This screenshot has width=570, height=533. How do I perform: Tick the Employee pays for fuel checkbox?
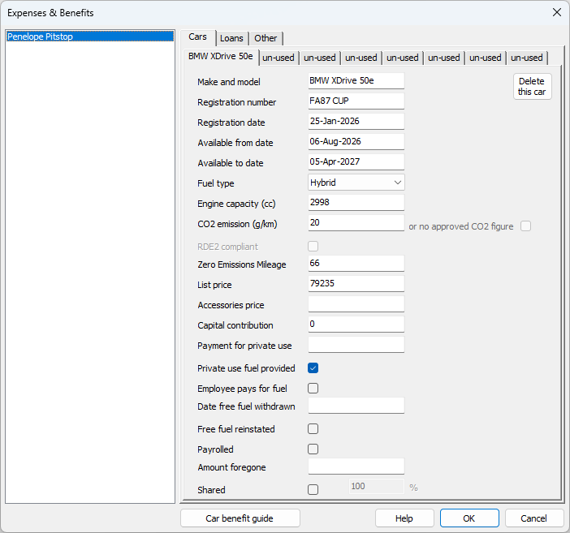click(x=313, y=389)
